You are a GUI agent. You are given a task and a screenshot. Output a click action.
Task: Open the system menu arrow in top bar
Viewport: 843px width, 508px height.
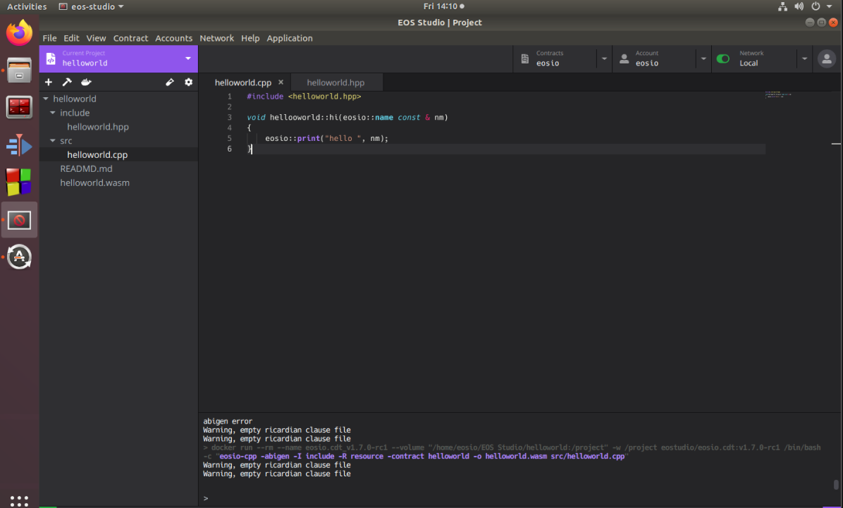830,6
